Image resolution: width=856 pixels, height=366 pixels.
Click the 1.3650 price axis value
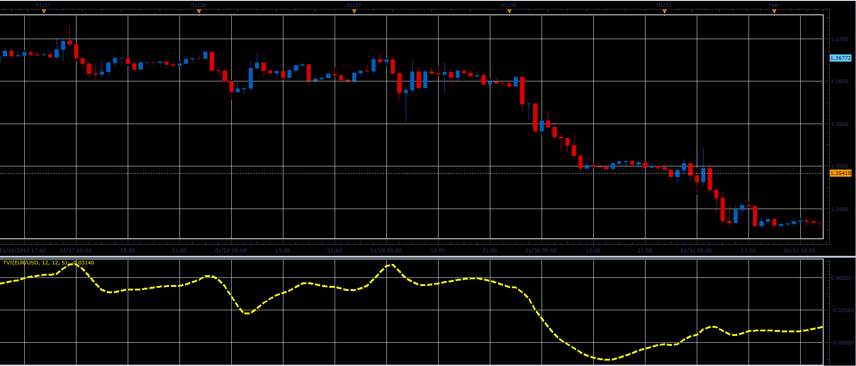coord(839,82)
